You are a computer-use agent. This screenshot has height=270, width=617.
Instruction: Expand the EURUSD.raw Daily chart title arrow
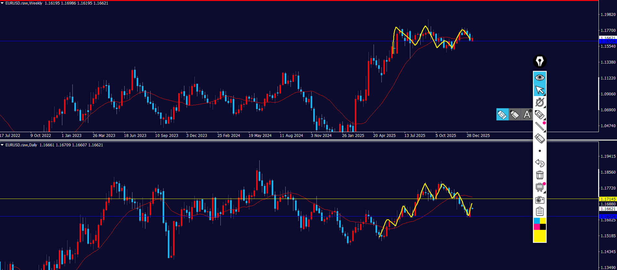pyautogui.click(x=2, y=145)
